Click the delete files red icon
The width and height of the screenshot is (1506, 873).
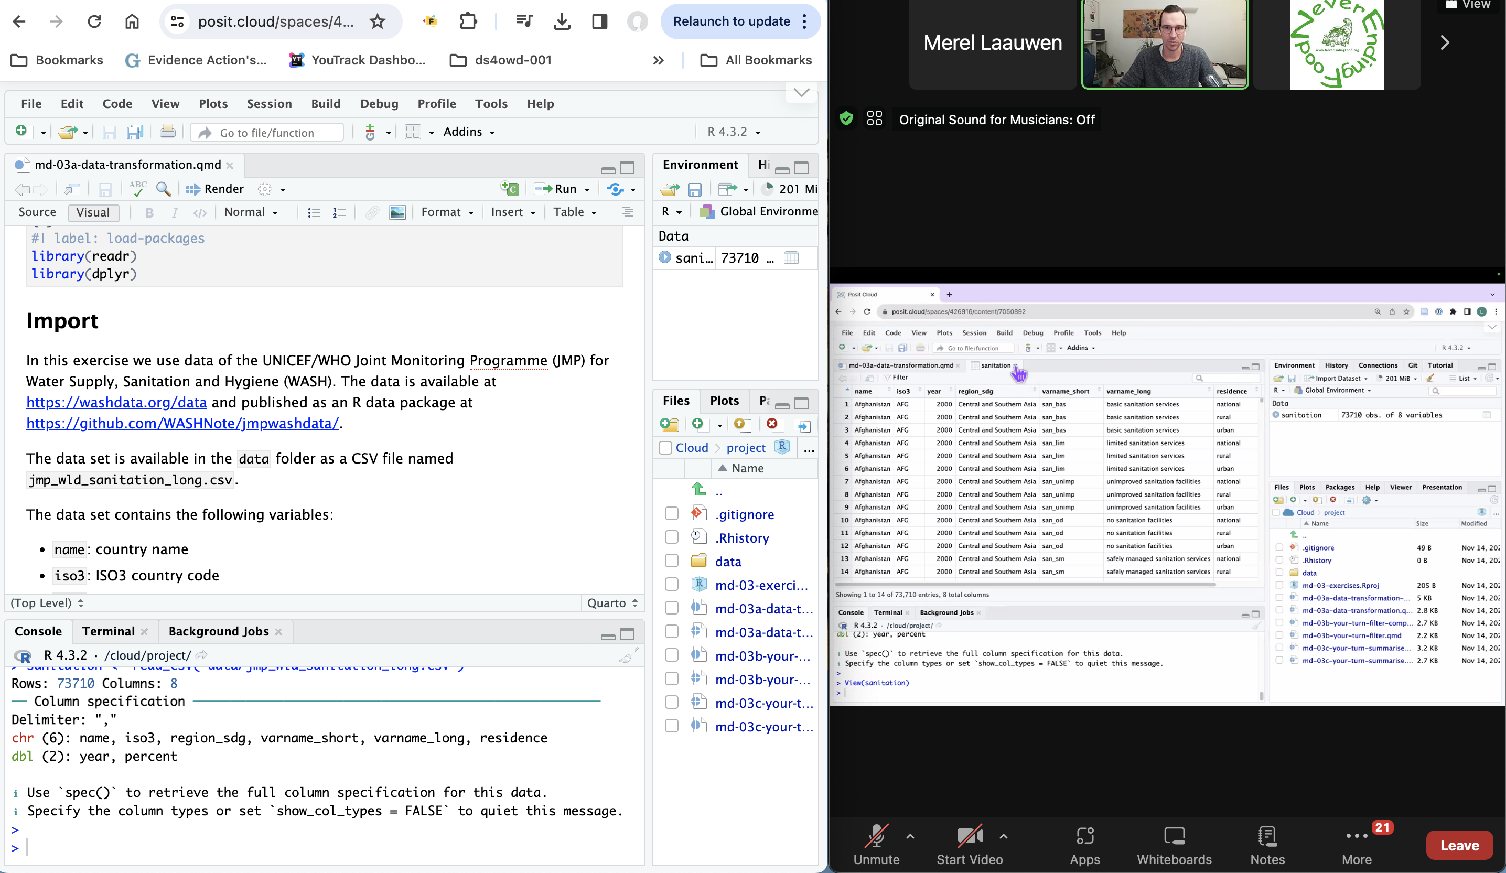point(771,424)
